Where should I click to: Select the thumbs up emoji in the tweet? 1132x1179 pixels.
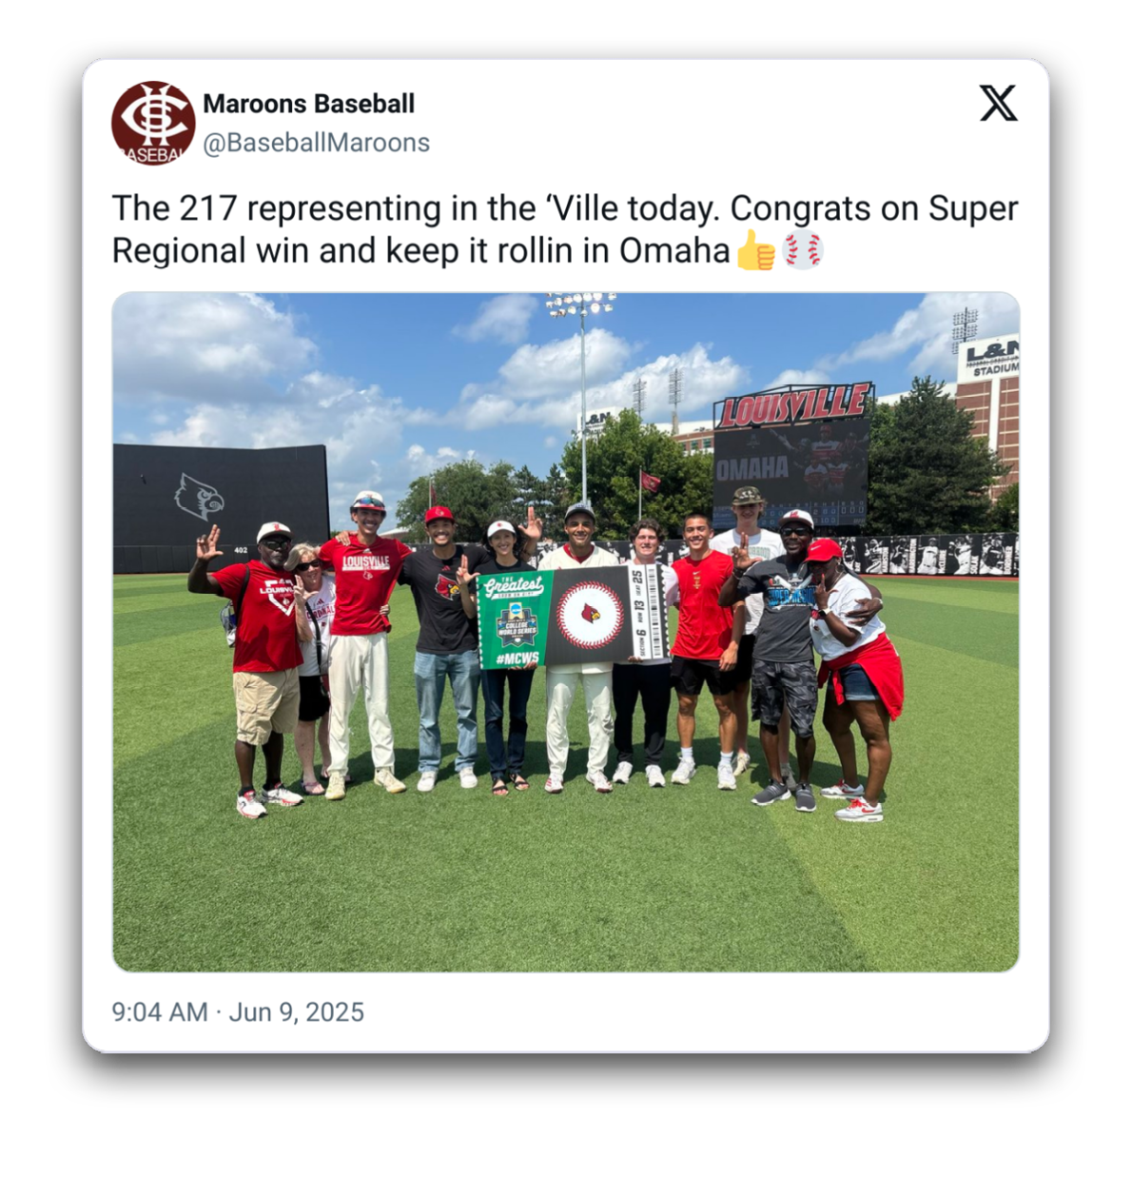coord(756,250)
